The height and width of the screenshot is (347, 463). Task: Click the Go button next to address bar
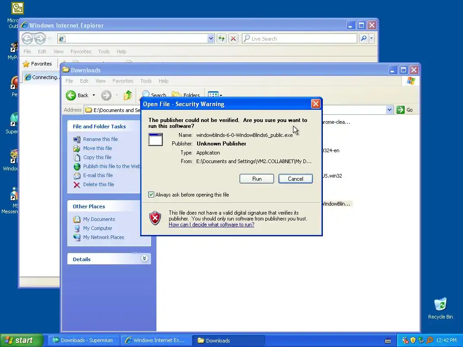pyautogui.click(x=405, y=110)
